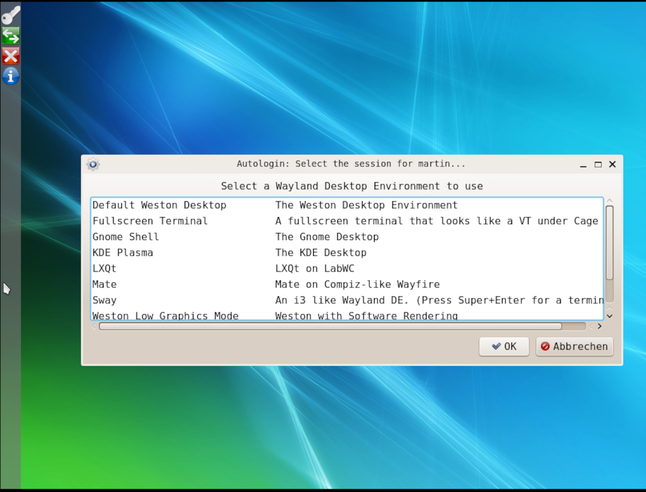Choose the Mate session row
This screenshot has height=492, width=646.
pos(104,285)
